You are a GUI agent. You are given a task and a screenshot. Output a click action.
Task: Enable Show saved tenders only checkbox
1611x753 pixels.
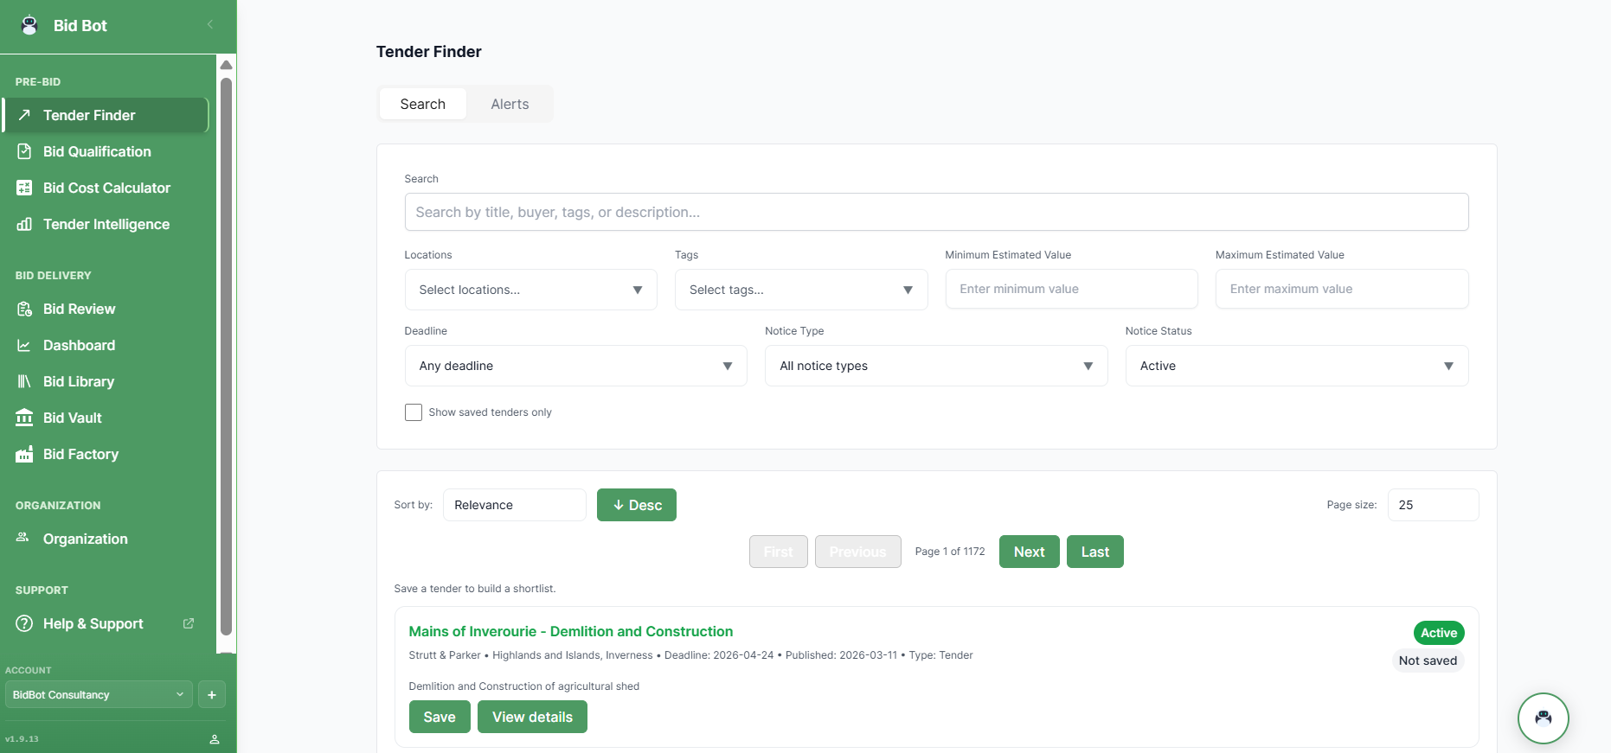coord(414,412)
